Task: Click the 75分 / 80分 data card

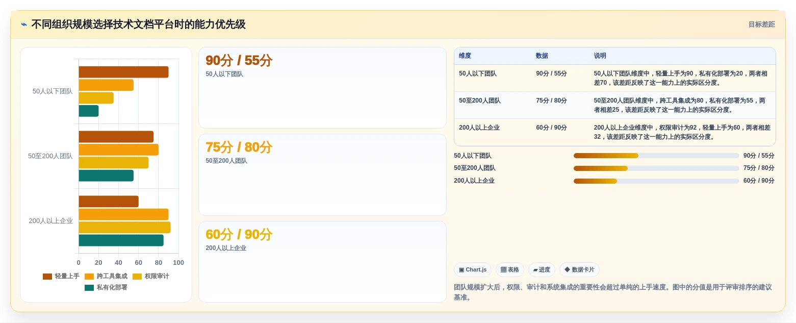Action: pyautogui.click(x=322, y=175)
